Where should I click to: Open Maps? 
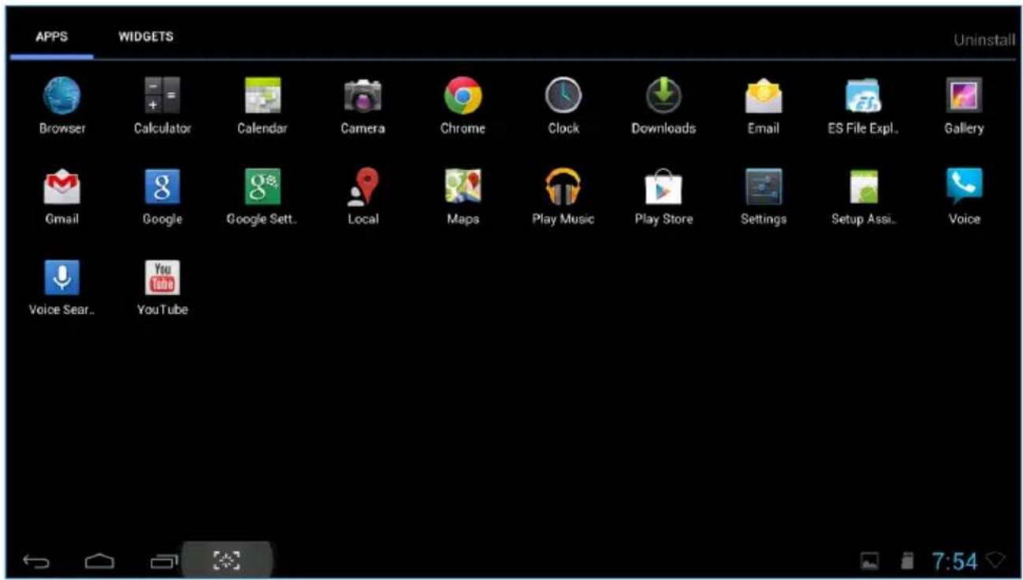tap(463, 198)
